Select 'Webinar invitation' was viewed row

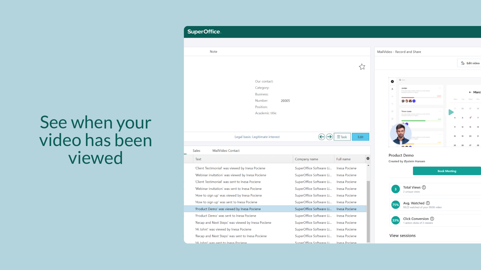[275, 175]
